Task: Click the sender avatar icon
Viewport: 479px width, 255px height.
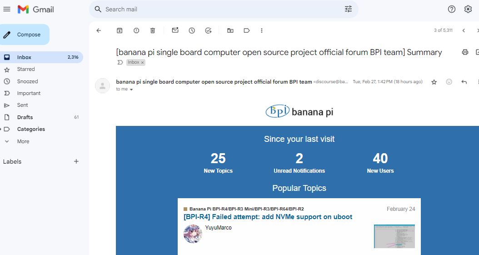Action: [102, 85]
